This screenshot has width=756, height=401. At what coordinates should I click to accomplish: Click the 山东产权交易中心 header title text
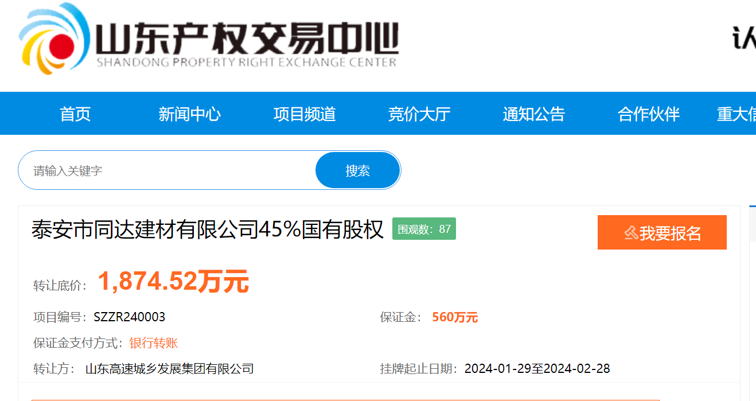tap(247, 38)
